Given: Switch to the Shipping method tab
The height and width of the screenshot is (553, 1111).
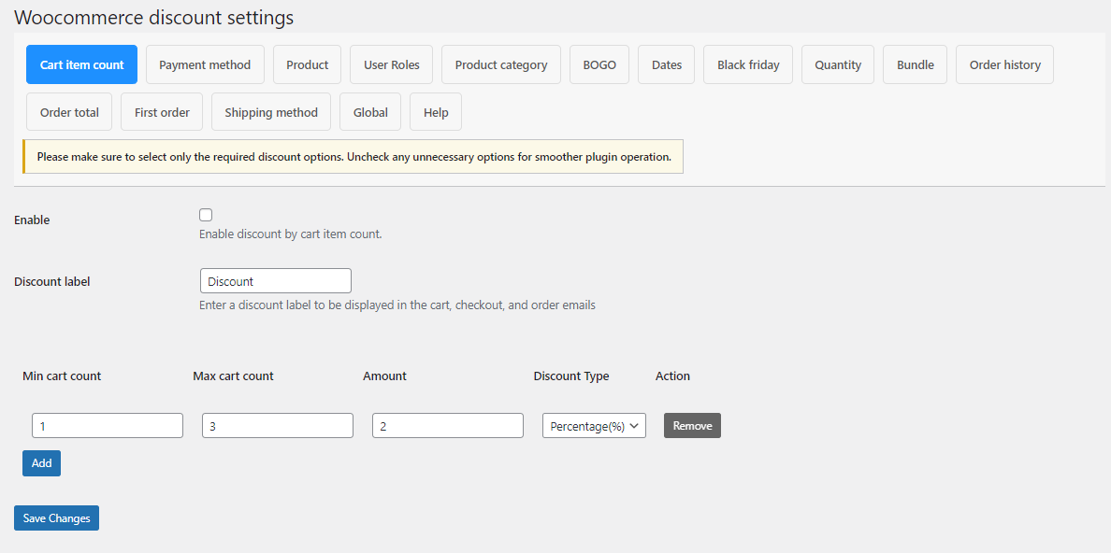Looking at the screenshot, I should (270, 111).
